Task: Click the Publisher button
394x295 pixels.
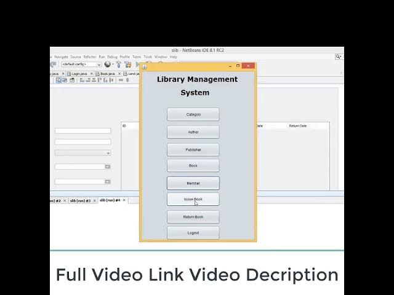Action: (x=193, y=150)
